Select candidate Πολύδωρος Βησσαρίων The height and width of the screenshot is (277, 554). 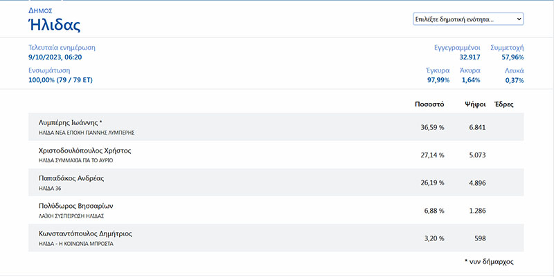(x=75, y=206)
